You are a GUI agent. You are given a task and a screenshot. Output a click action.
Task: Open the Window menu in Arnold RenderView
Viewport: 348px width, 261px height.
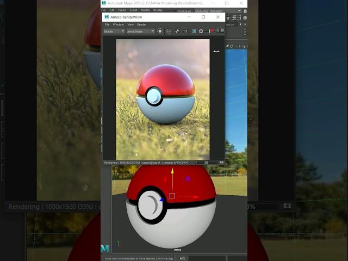coord(119,24)
